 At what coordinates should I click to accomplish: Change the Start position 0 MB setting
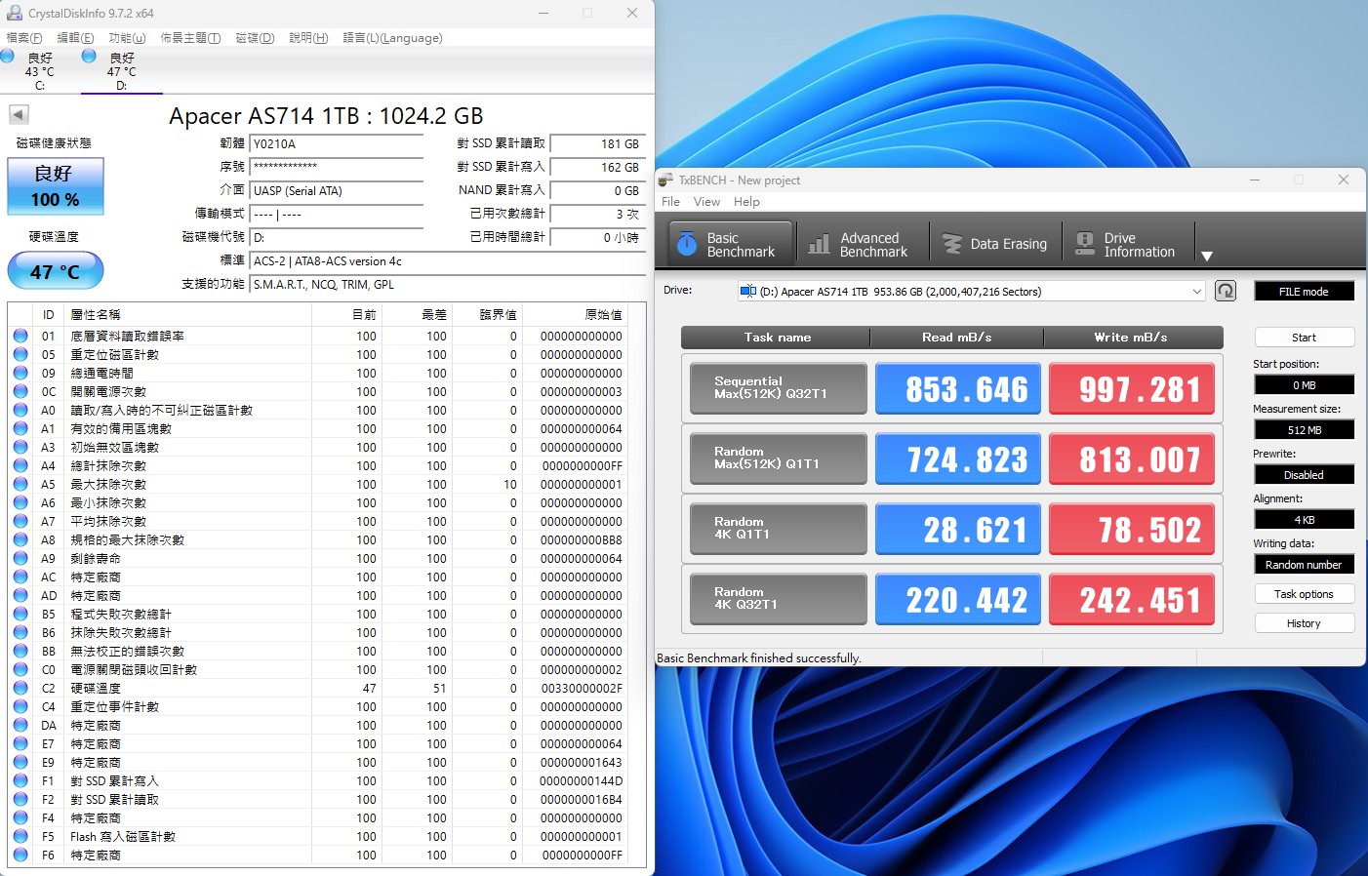(1304, 385)
